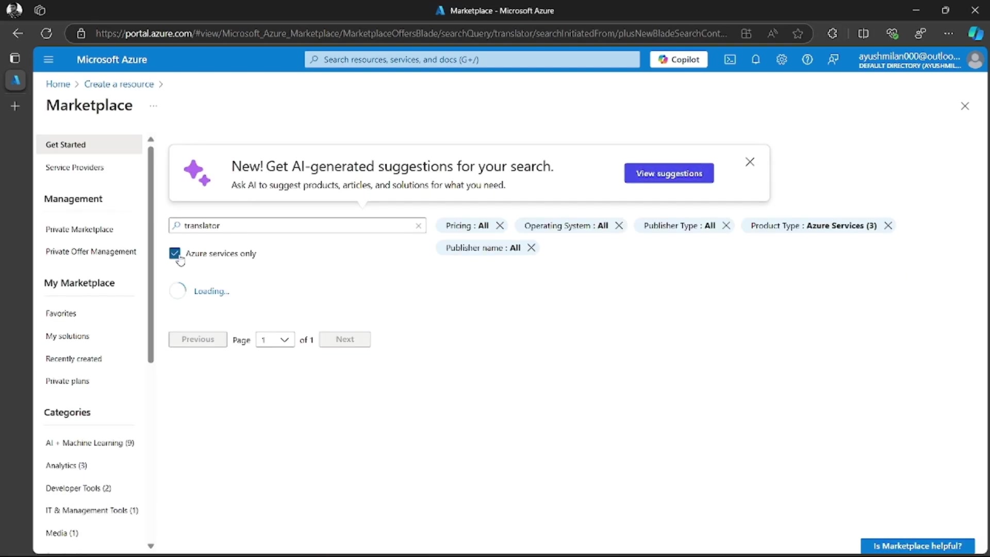Image resolution: width=990 pixels, height=557 pixels.
Task: Navigate to Home breadcrumb link
Action: [57, 84]
